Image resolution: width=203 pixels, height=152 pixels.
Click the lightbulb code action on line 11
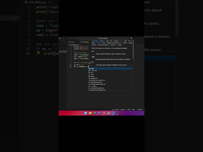point(75,66)
